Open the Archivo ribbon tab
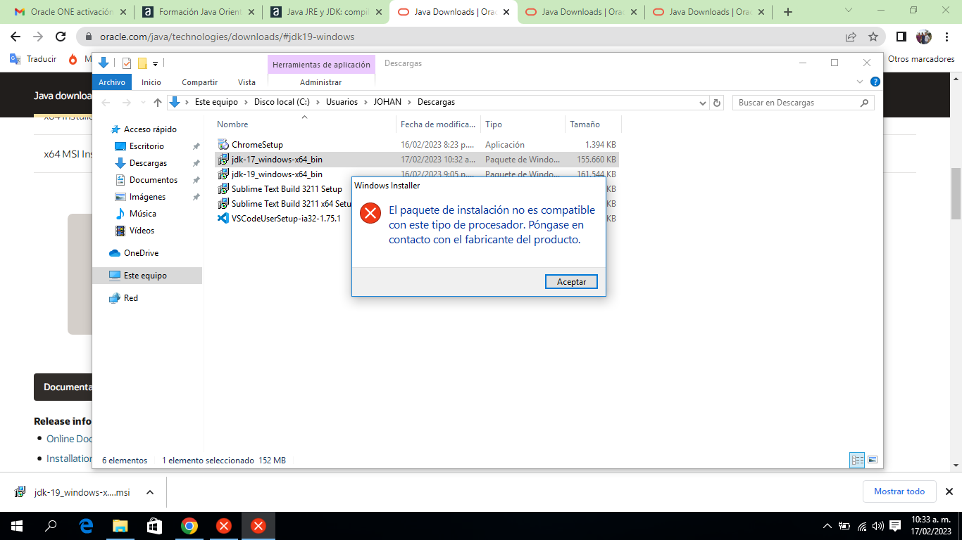 coord(111,82)
